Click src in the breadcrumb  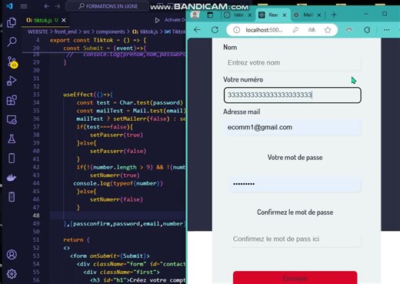86,32
